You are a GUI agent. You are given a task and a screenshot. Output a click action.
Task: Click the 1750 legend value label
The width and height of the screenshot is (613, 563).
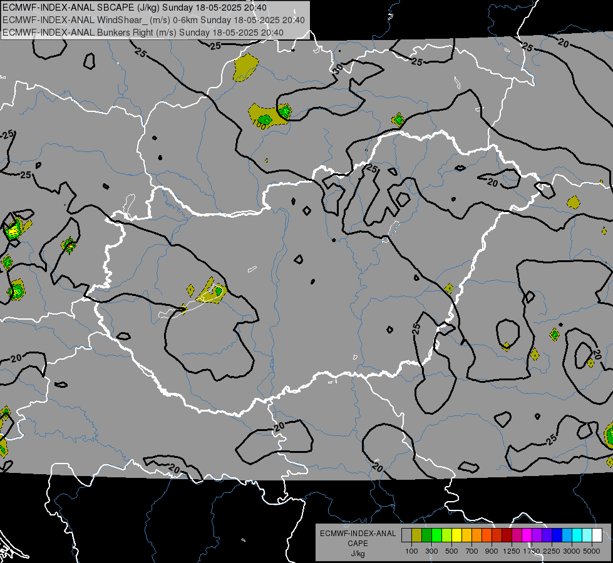pos(532,551)
